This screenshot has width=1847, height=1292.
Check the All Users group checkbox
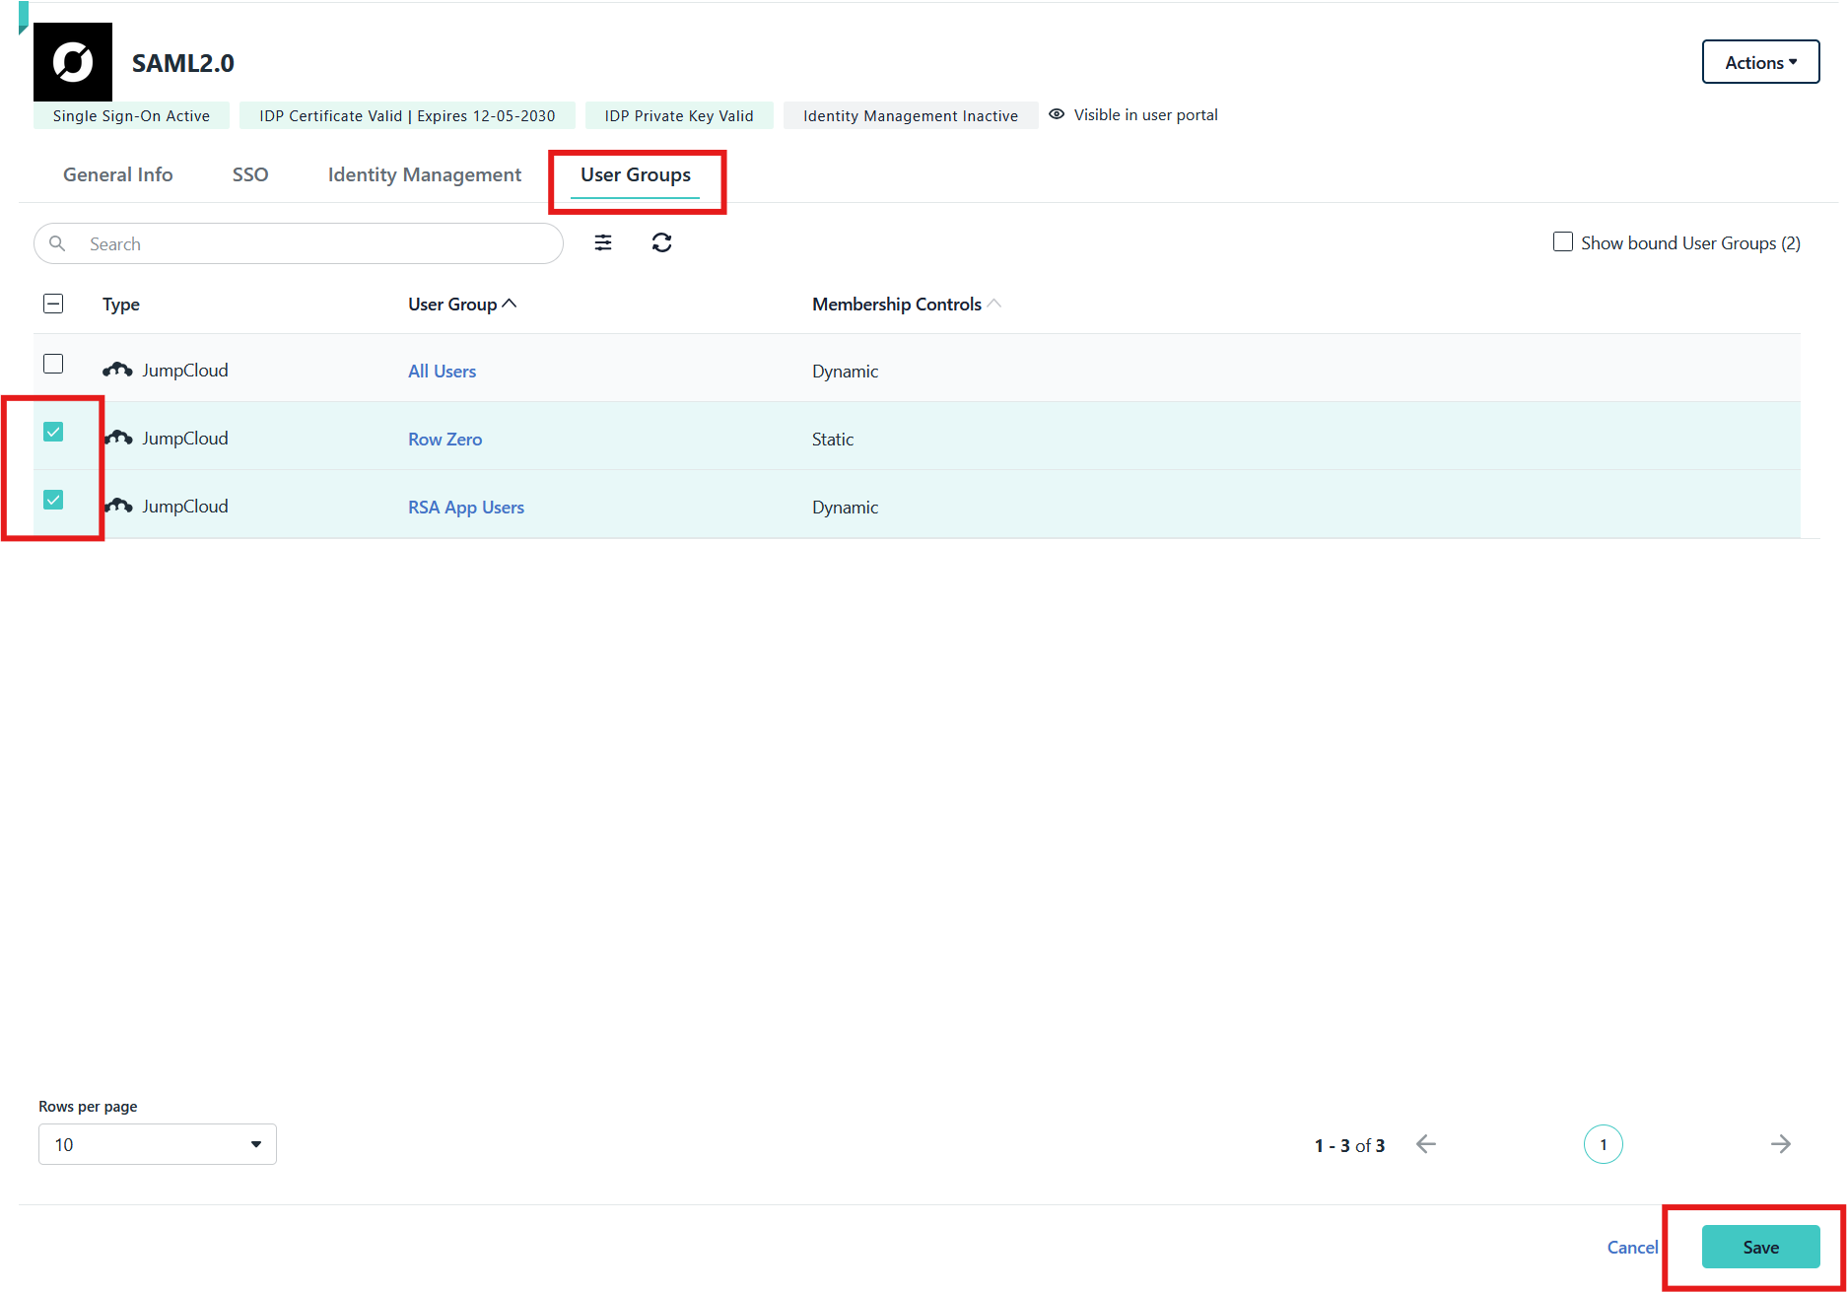click(53, 364)
